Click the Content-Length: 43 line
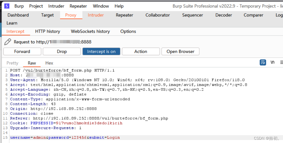 pos(33,104)
